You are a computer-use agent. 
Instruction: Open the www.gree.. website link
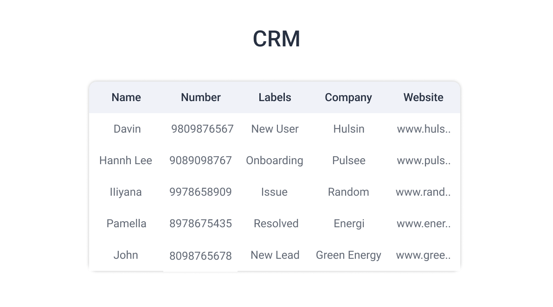(423, 255)
